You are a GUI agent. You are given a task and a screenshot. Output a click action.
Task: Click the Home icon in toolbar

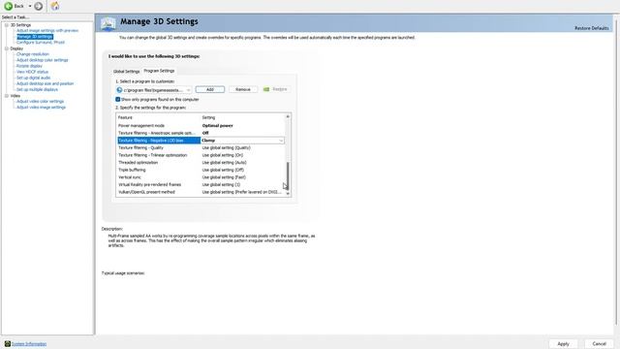pos(55,6)
